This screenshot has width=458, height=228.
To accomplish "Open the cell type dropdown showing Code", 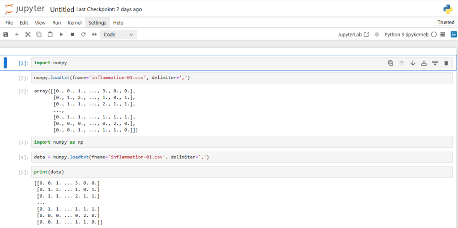I will pyautogui.click(x=118, y=34).
